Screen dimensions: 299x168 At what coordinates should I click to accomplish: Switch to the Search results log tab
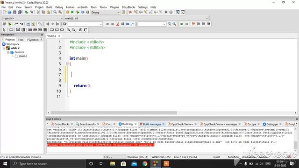coord(87,124)
